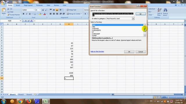This screenshot has height=104, width=186.
Task: Switch to the View ribbon tab
Action: 65,5
